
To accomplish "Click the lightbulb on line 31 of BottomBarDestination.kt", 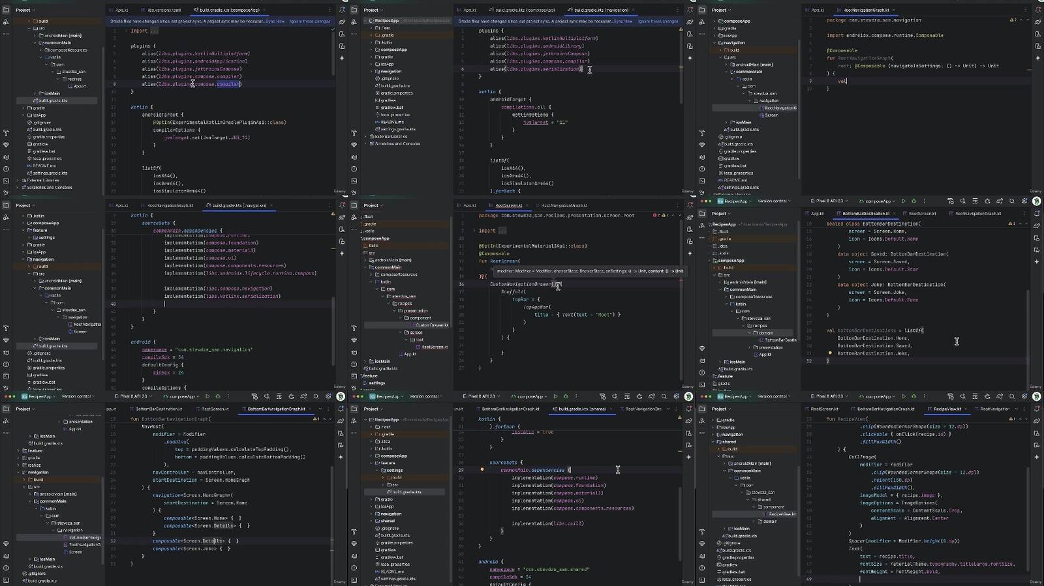I will [829, 353].
